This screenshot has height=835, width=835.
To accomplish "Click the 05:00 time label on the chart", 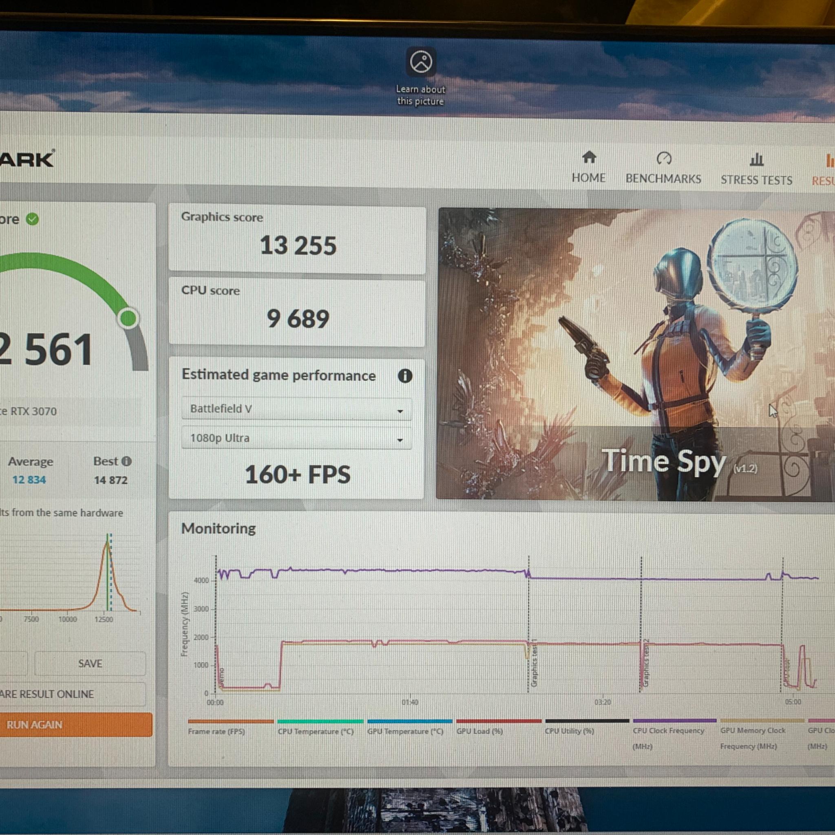I will coord(793,701).
